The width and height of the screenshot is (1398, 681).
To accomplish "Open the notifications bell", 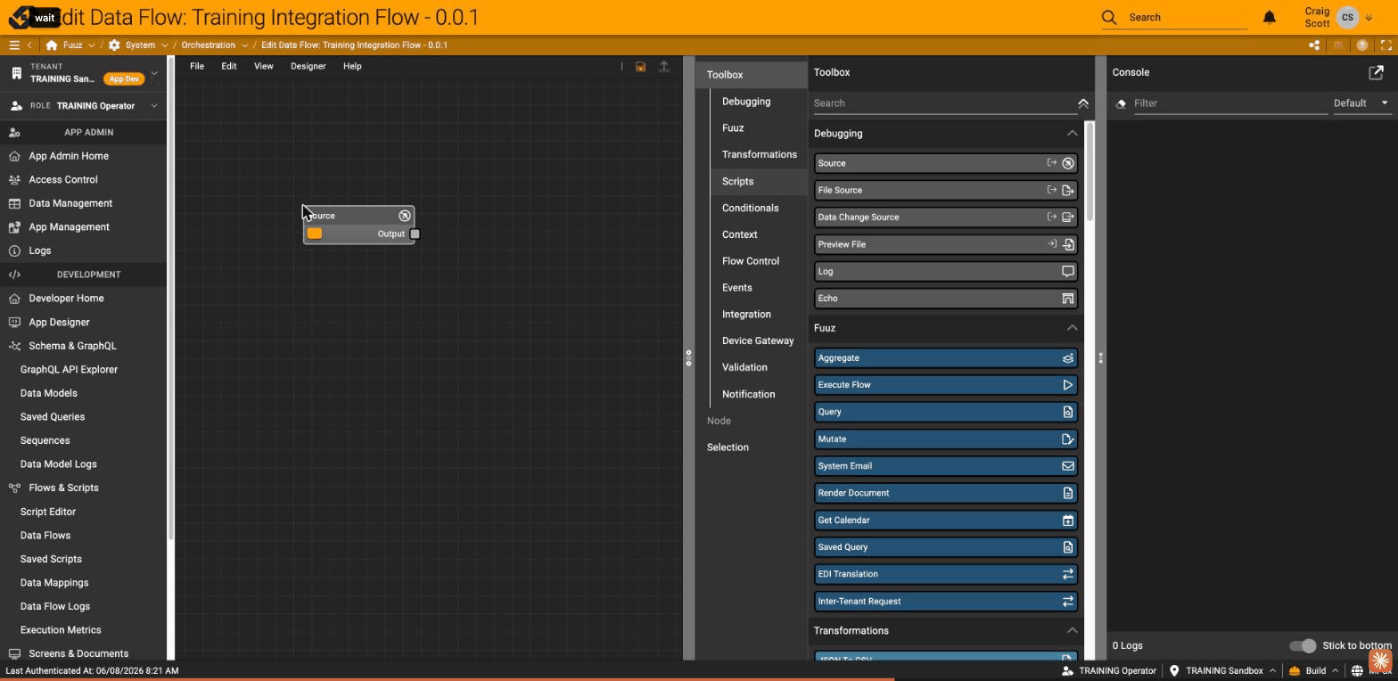I will [x=1270, y=17].
